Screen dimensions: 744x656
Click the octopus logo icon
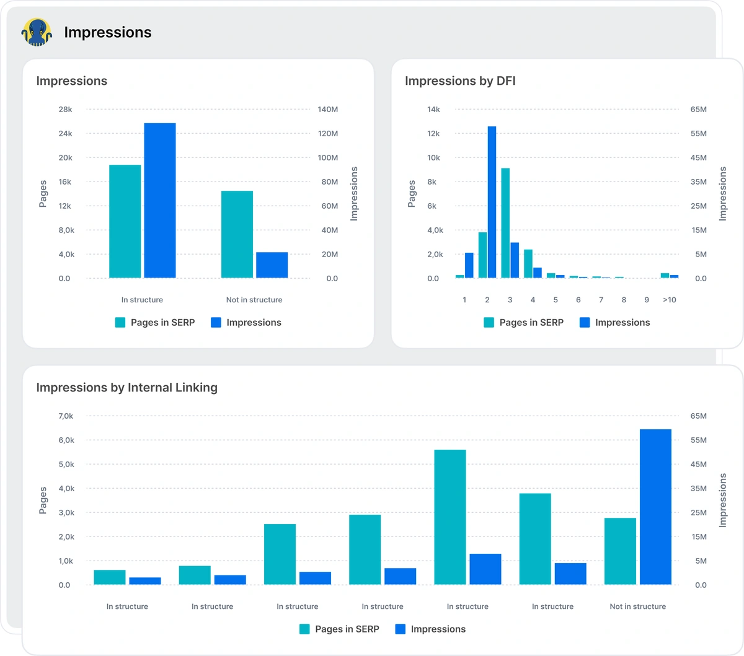(x=36, y=32)
